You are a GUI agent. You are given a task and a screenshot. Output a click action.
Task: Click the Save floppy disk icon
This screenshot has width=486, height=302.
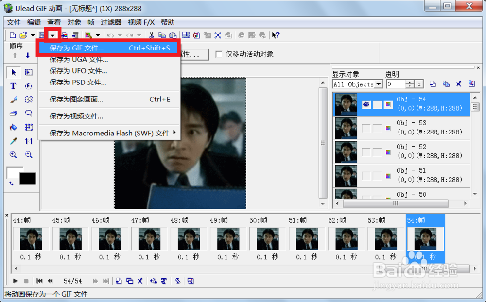[41, 35]
